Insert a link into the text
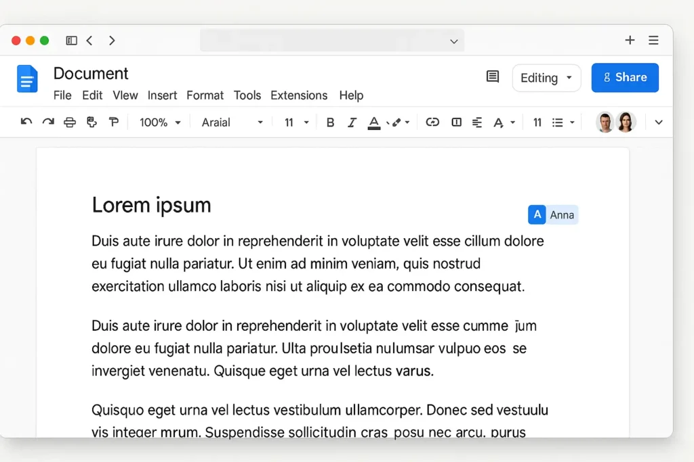 (x=432, y=122)
